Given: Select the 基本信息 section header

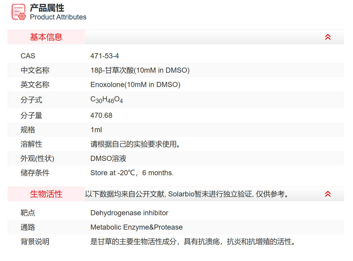Looking at the screenshot, I should click(46, 37).
